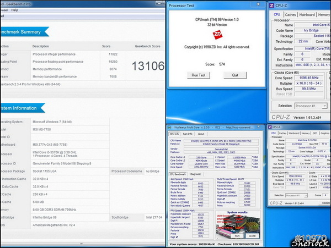Open the Diagnostic tab
The image size is (331, 248).
click(195, 174)
